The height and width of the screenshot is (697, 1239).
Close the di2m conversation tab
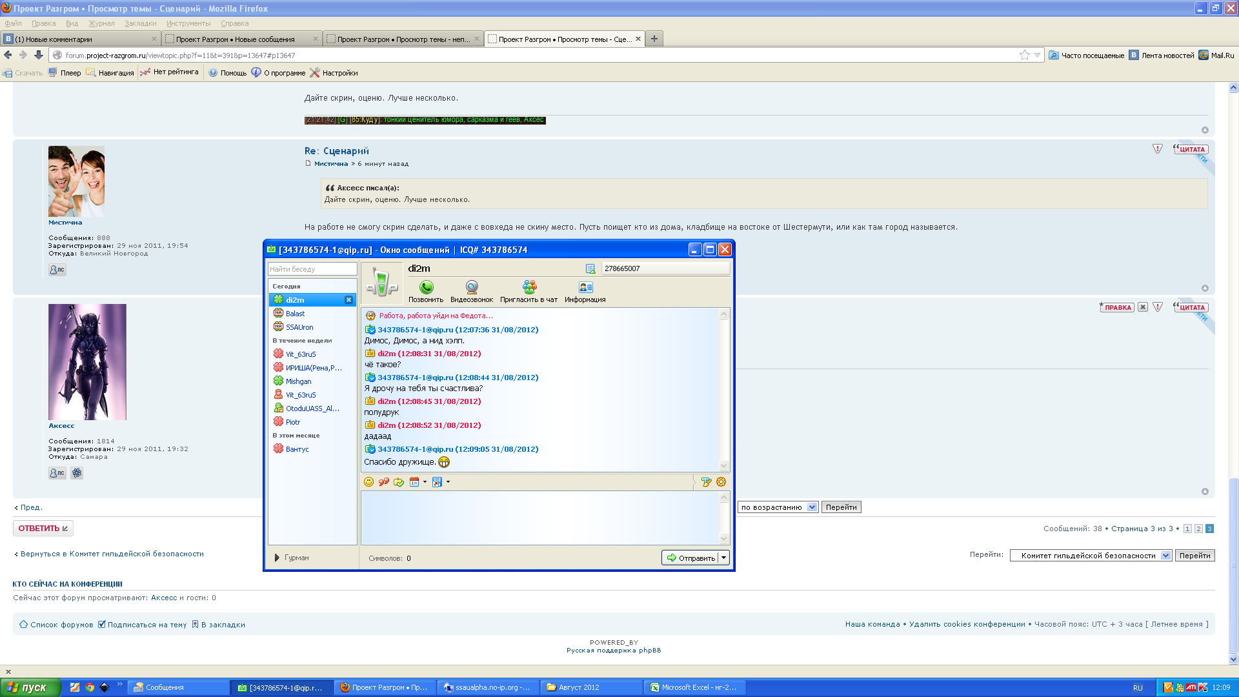pyautogui.click(x=348, y=300)
